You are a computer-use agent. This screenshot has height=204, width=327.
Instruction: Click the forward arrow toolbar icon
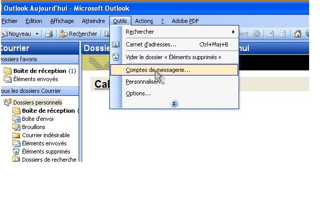[256, 34]
